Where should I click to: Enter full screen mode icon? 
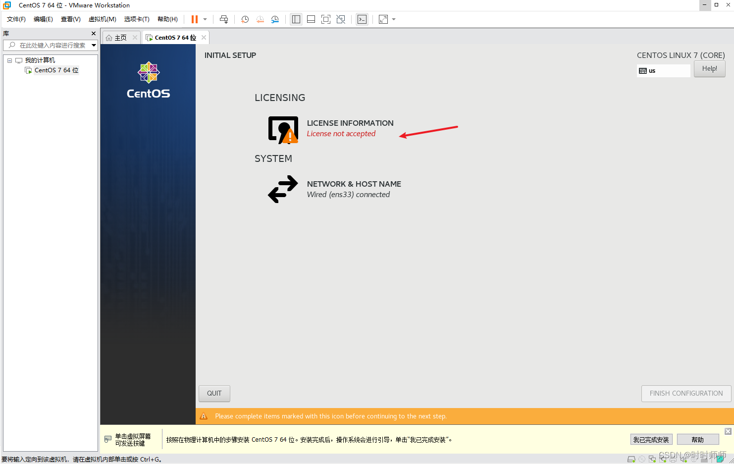tap(326, 19)
